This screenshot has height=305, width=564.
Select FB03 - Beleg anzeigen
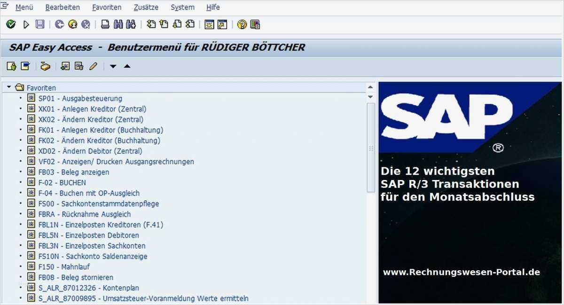(x=74, y=172)
